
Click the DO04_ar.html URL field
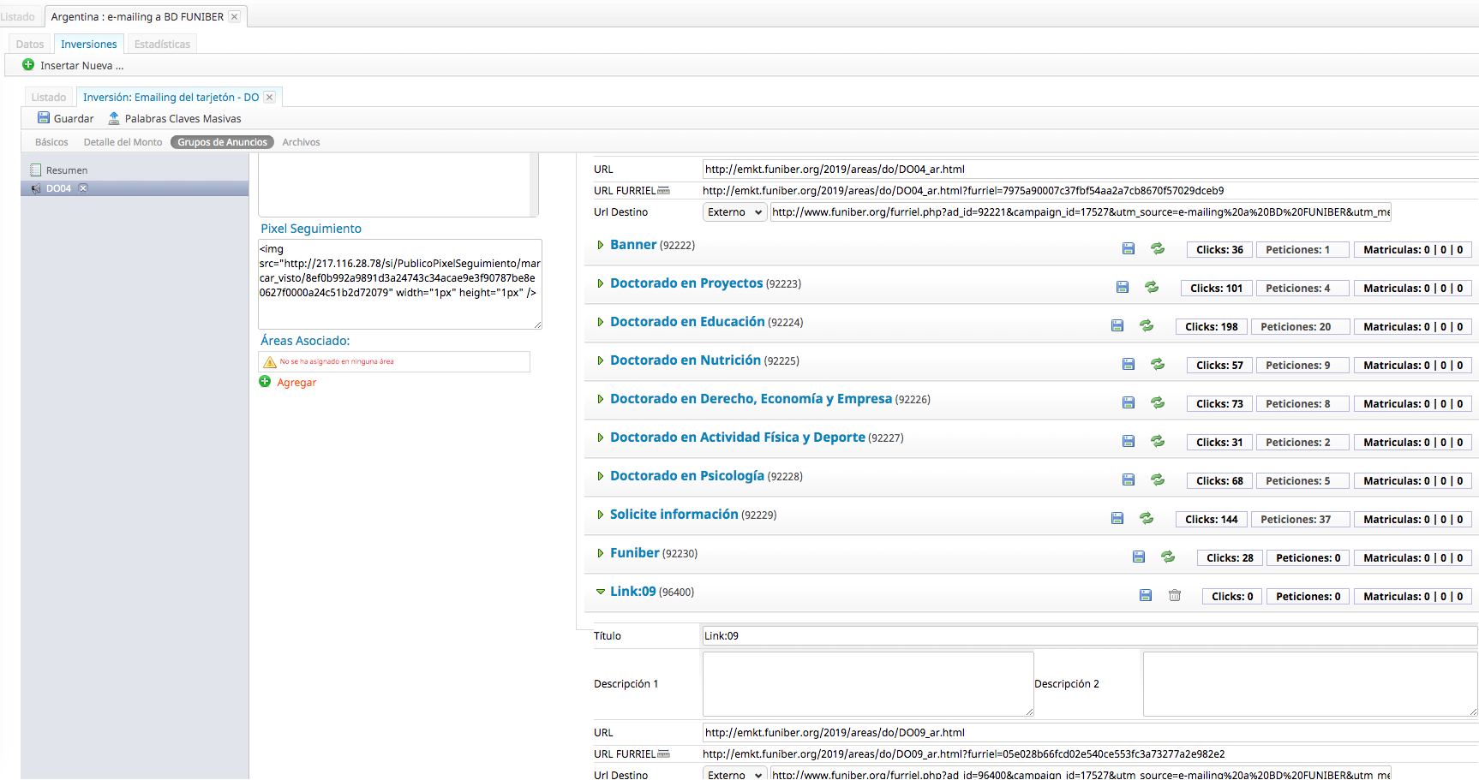1090,170
